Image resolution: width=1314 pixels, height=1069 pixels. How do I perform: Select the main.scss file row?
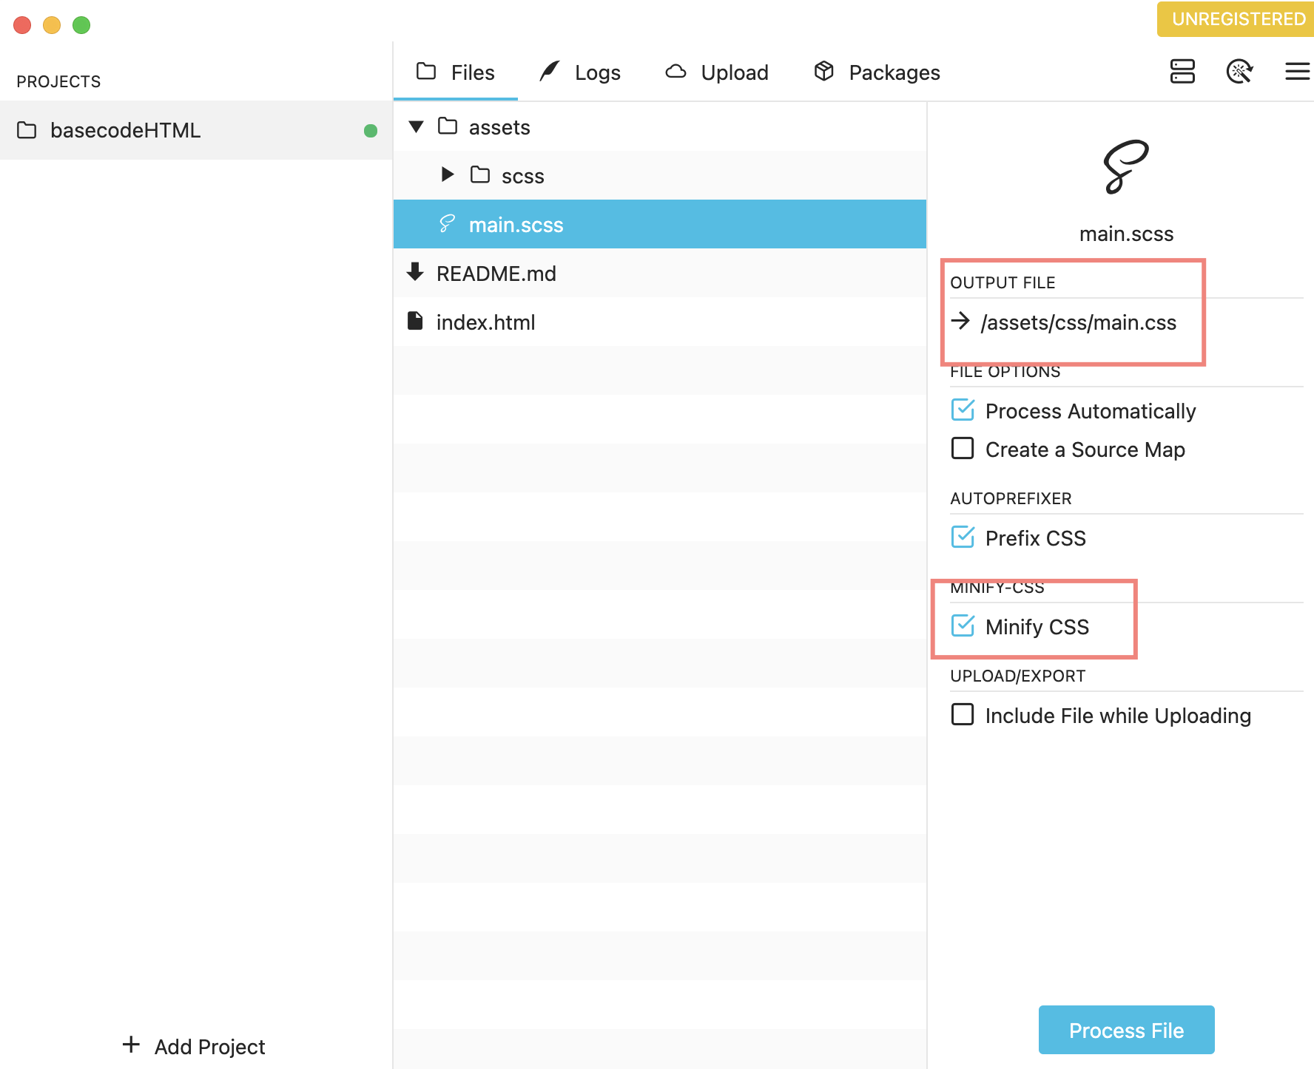[660, 224]
